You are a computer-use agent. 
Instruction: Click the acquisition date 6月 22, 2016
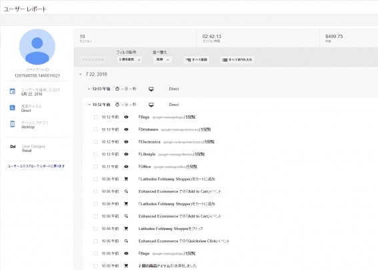(31, 94)
